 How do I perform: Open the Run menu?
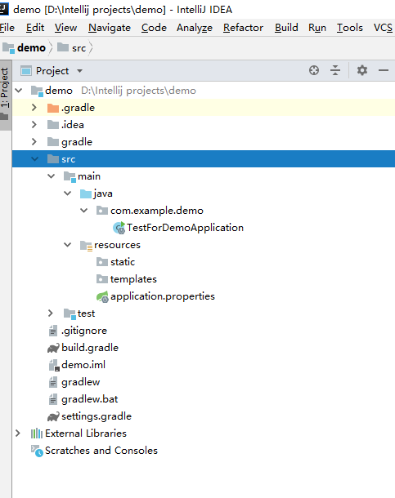coord(317,28)
